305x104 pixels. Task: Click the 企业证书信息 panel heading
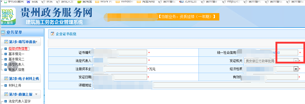point(66,34)
